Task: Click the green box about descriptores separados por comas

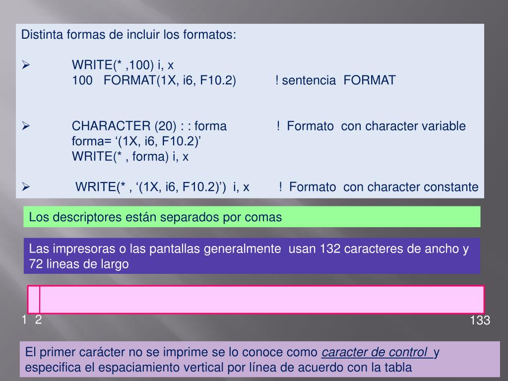Action: (x=252, y=217)
